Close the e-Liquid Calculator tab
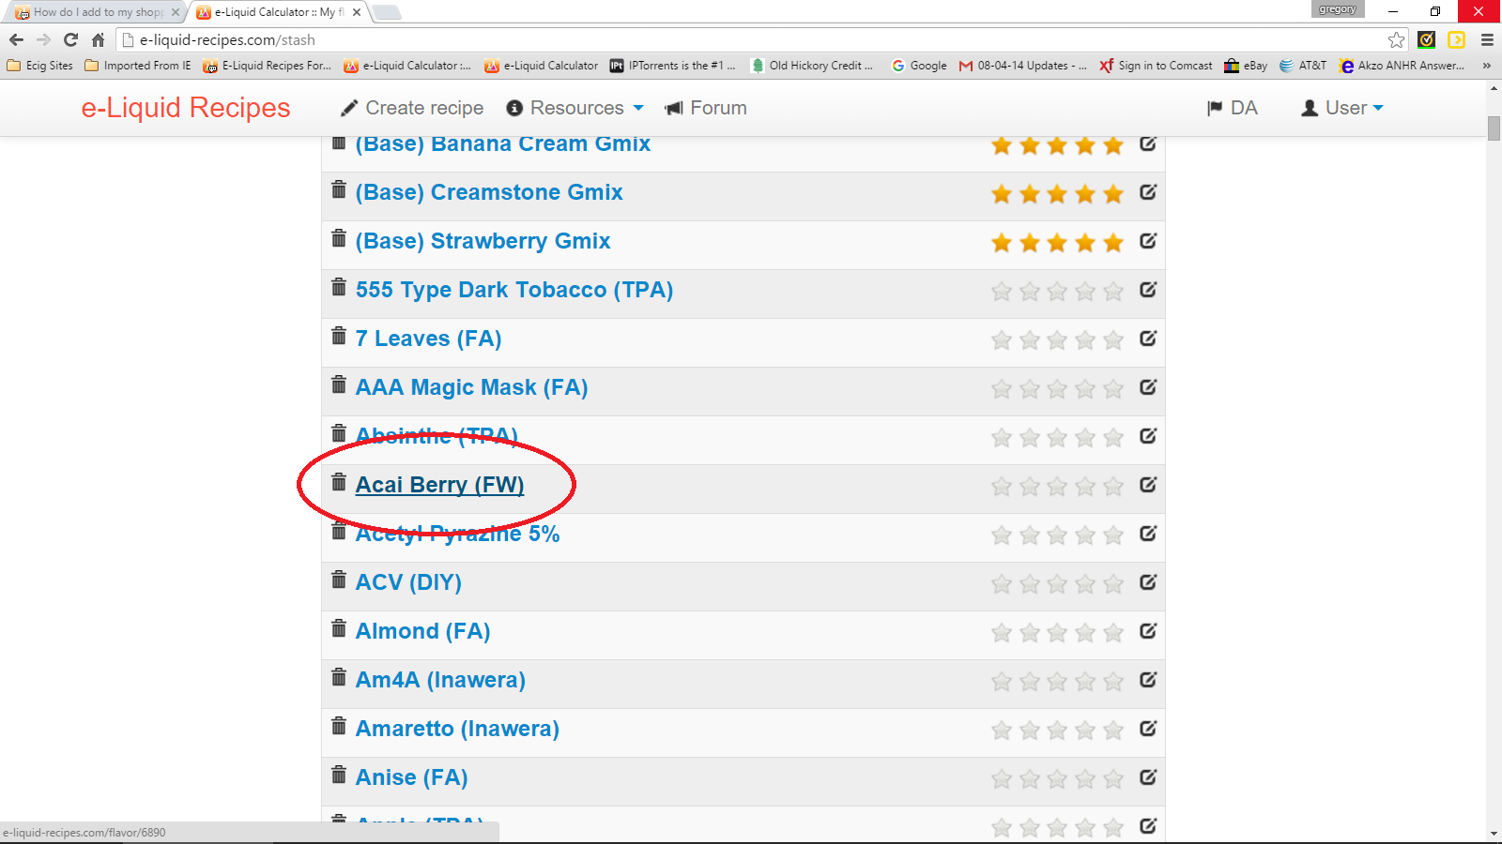Image resolution: width=1502 pixels, height=844 pixels. tap(357, 12)
